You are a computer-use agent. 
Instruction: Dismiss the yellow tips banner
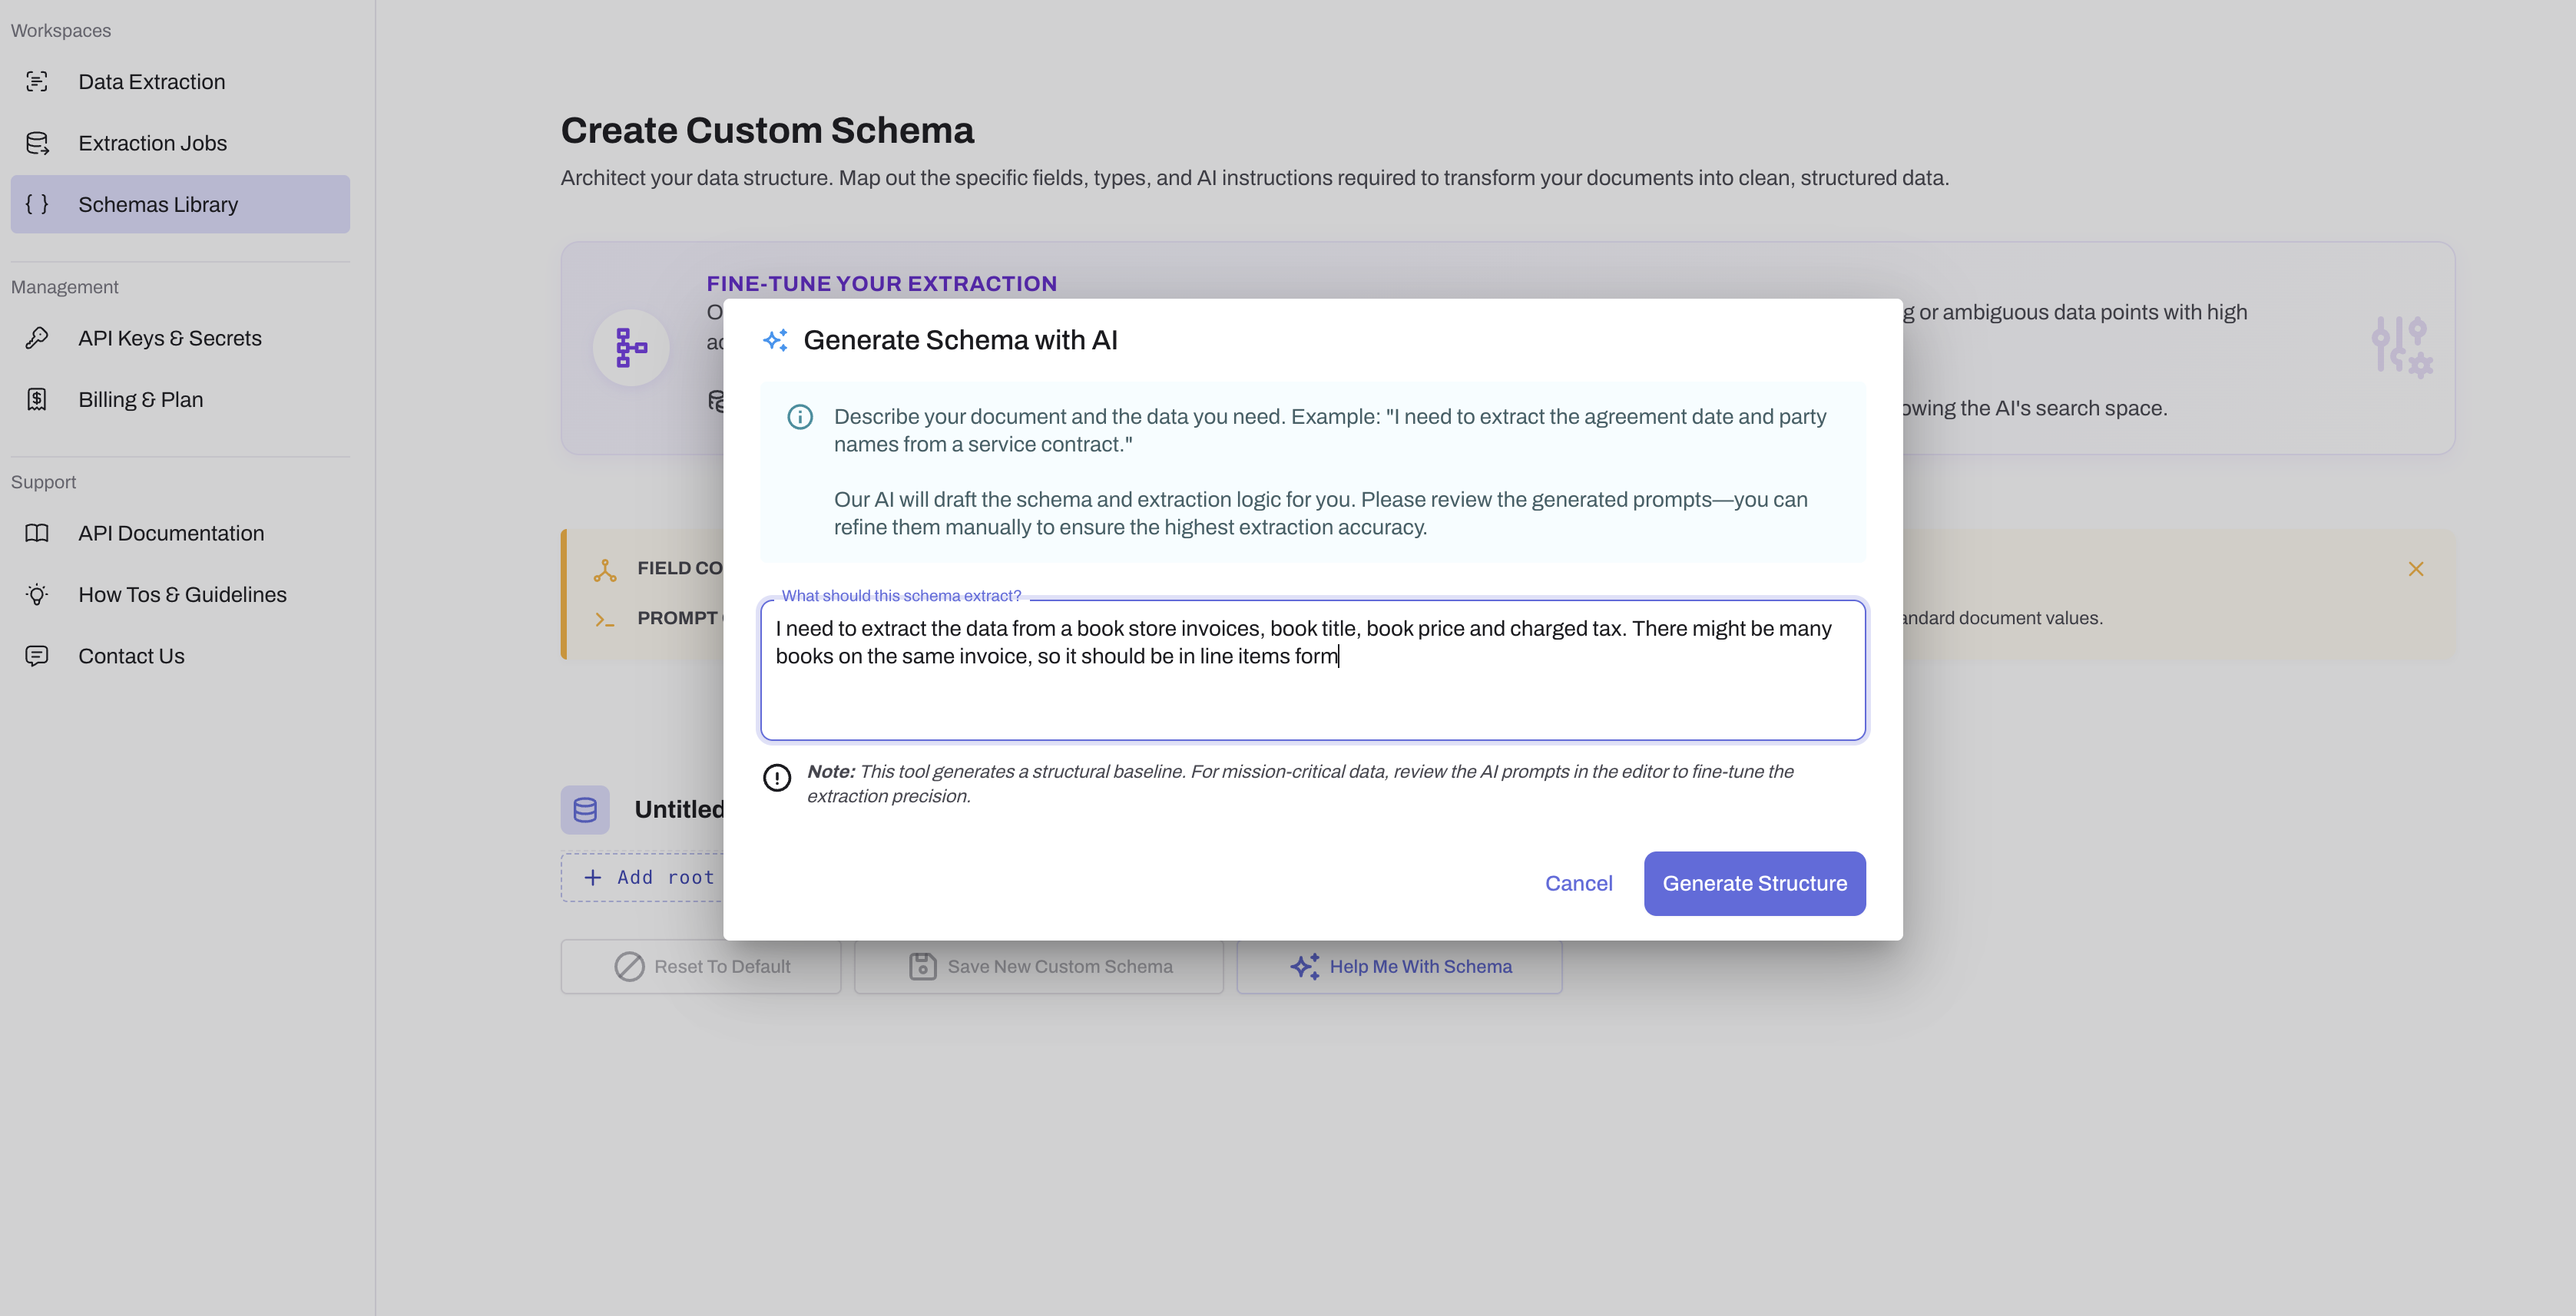(x=2415, y=569)
